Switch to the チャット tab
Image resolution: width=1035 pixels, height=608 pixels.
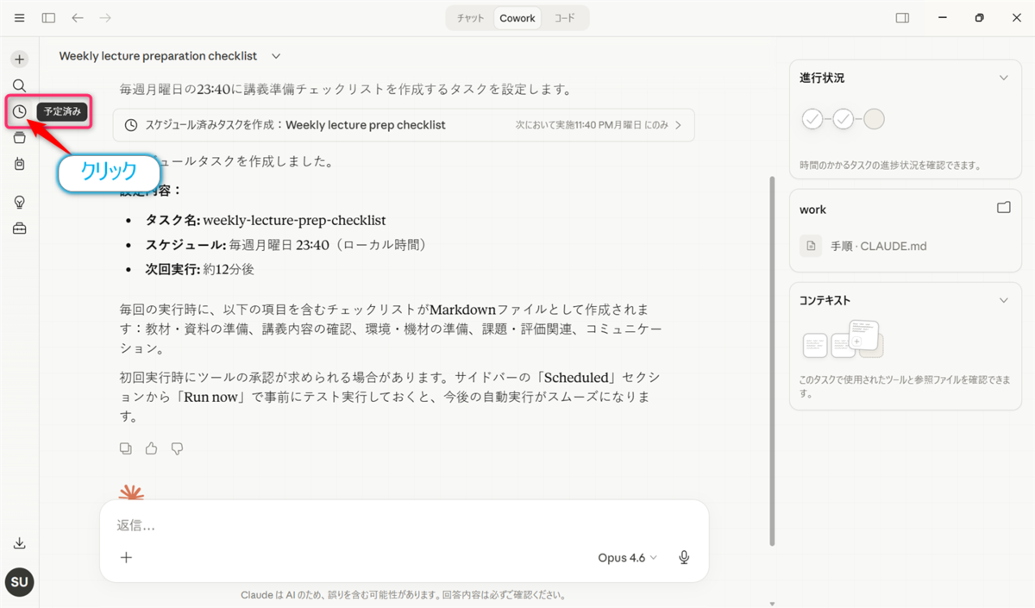470,18
